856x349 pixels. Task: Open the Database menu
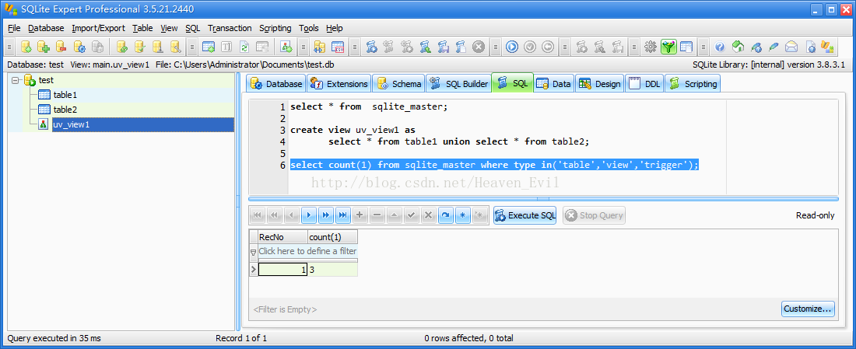click(x=46, y=28)
